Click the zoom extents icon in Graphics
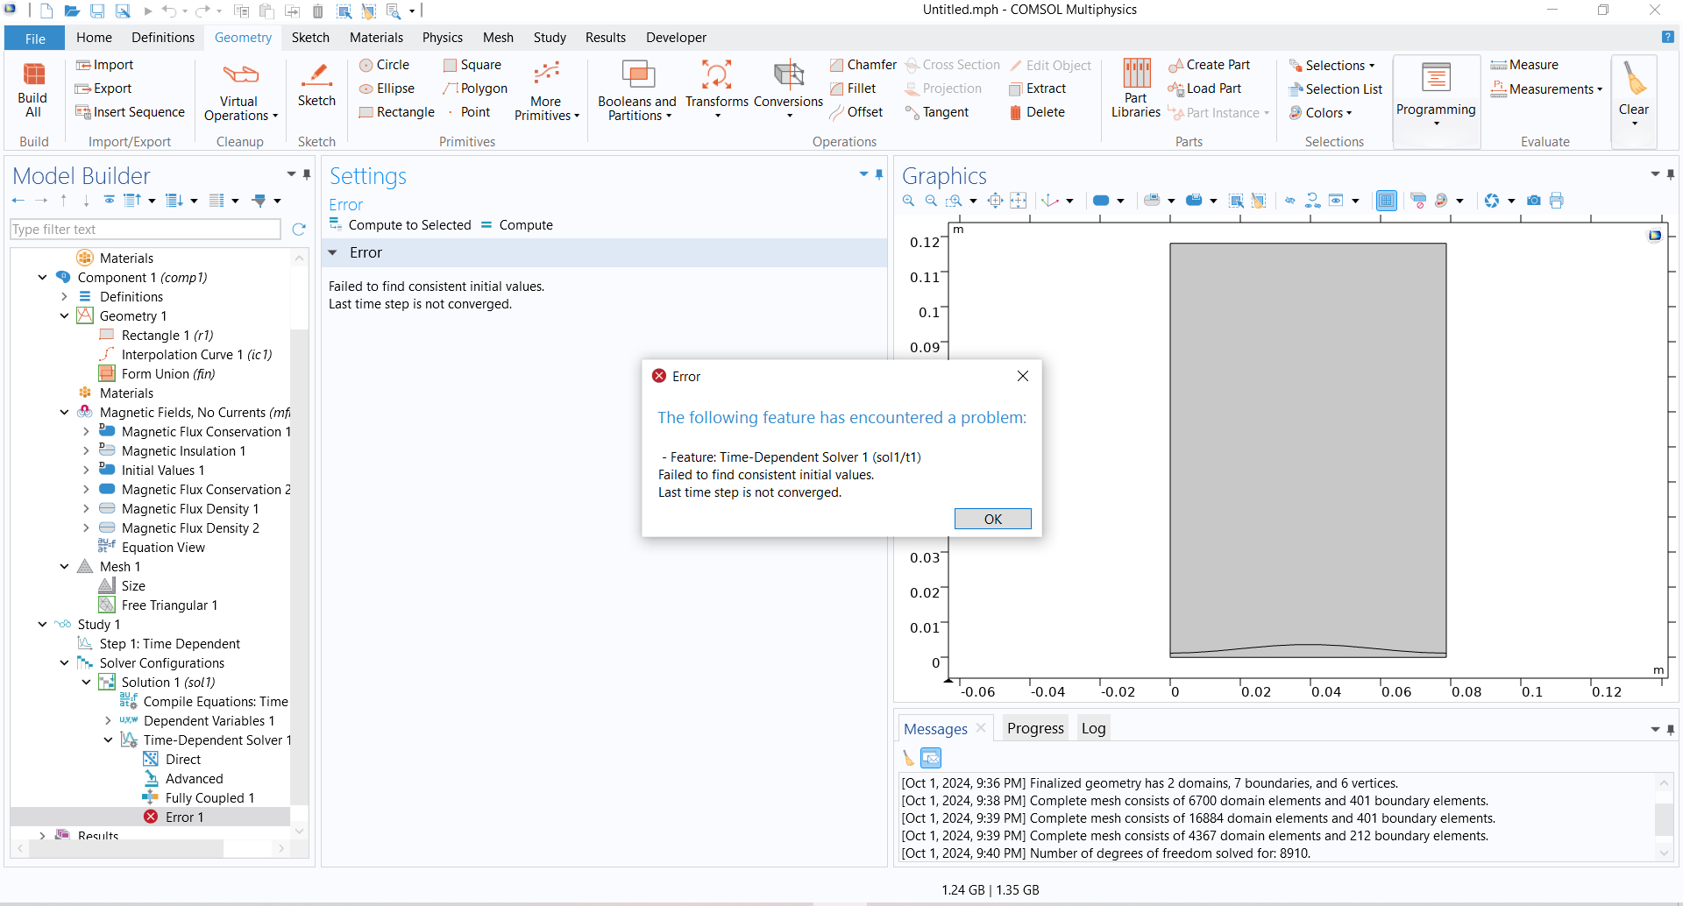The image size is (1683, 906). 995,201
